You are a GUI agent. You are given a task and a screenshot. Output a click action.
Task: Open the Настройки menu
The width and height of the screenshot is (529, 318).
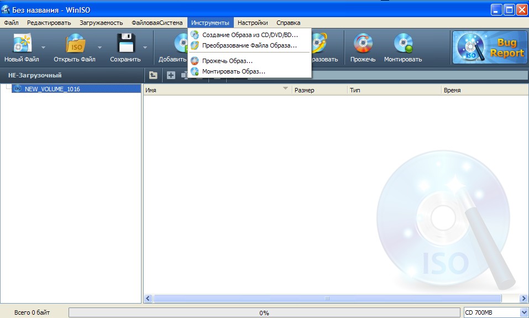click(x=253, y=23)
